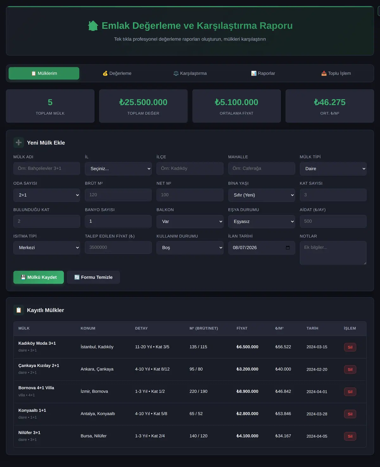Screen dimensions: 380x467
Task: Click the plus icon beside Yeni Mülk Ekle
Action: 19,142
